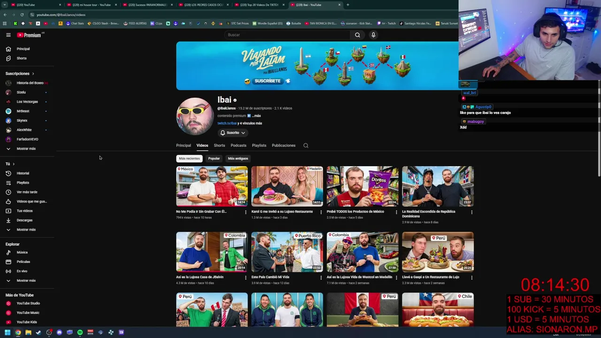The width and height of the screenshot is (601, 338).
Task: Click Windows Start button on taskbar
Action: [8, 332]
